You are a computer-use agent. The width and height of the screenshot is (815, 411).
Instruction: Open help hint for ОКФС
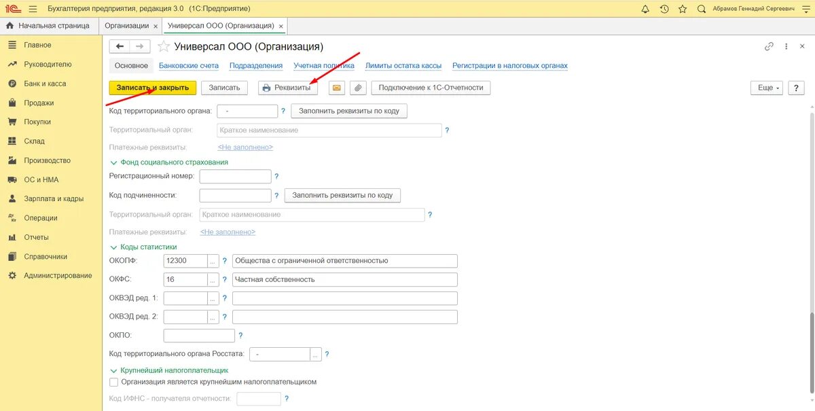click(x=224, y=279)
